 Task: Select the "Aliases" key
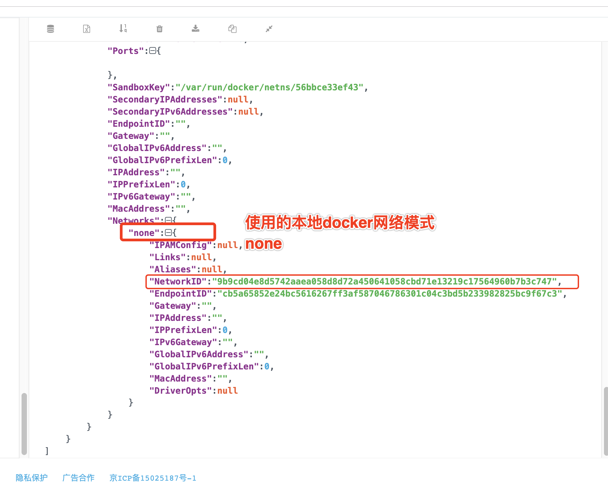coord(173,269)
